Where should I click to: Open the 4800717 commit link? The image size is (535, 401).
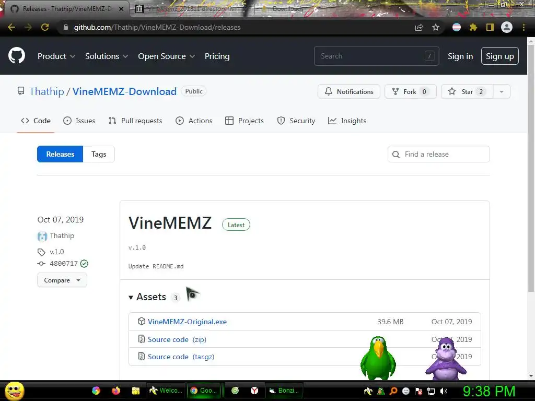[63, 264]
